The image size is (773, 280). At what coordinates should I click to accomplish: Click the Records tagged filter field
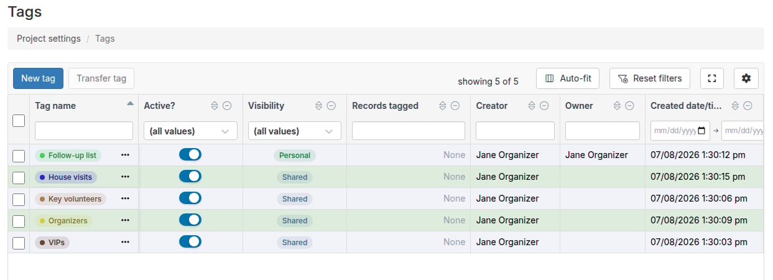pyautogui.click(x=409, y=131)
